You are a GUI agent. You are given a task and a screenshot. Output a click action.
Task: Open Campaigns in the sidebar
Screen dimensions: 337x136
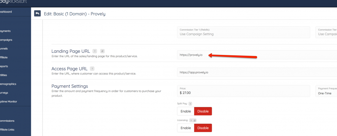click(6, 40)
